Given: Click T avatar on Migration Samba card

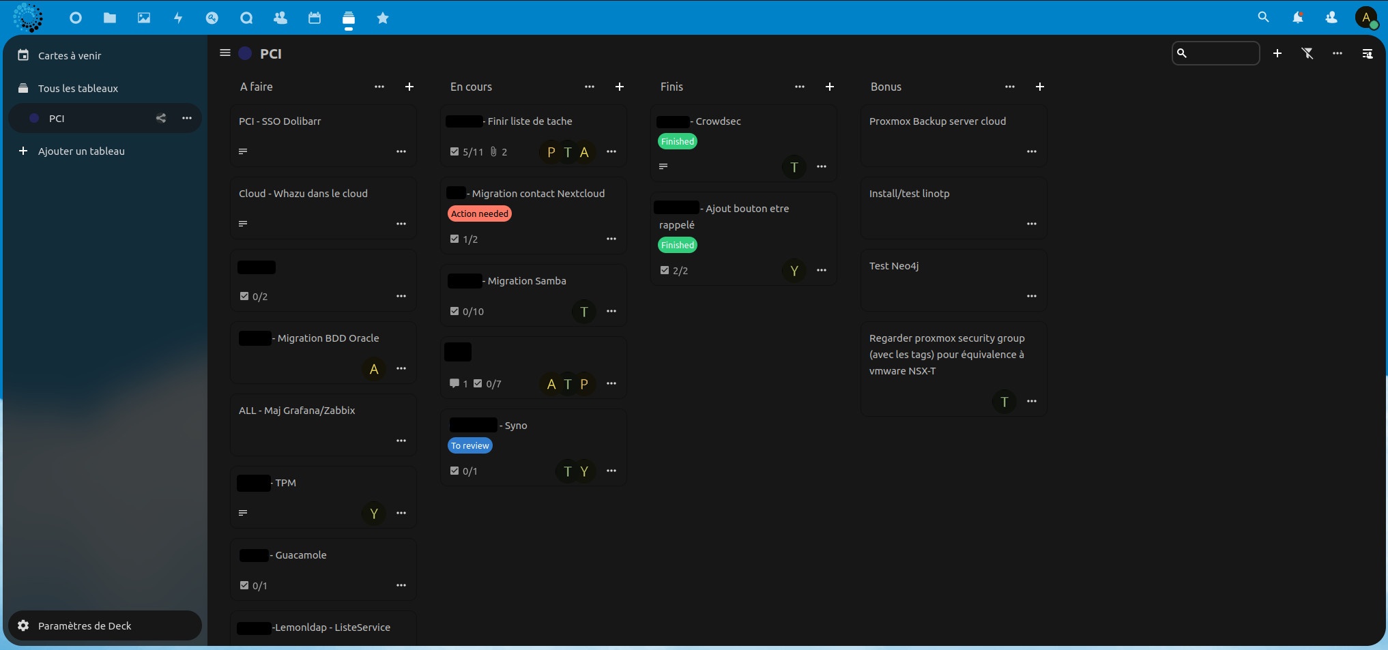Looking at the screenshot, I should coord(584,312).
